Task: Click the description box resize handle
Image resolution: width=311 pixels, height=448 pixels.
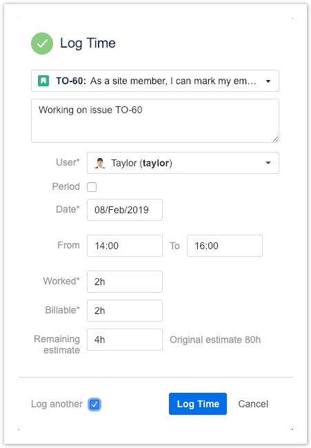Action: (275, 139)
